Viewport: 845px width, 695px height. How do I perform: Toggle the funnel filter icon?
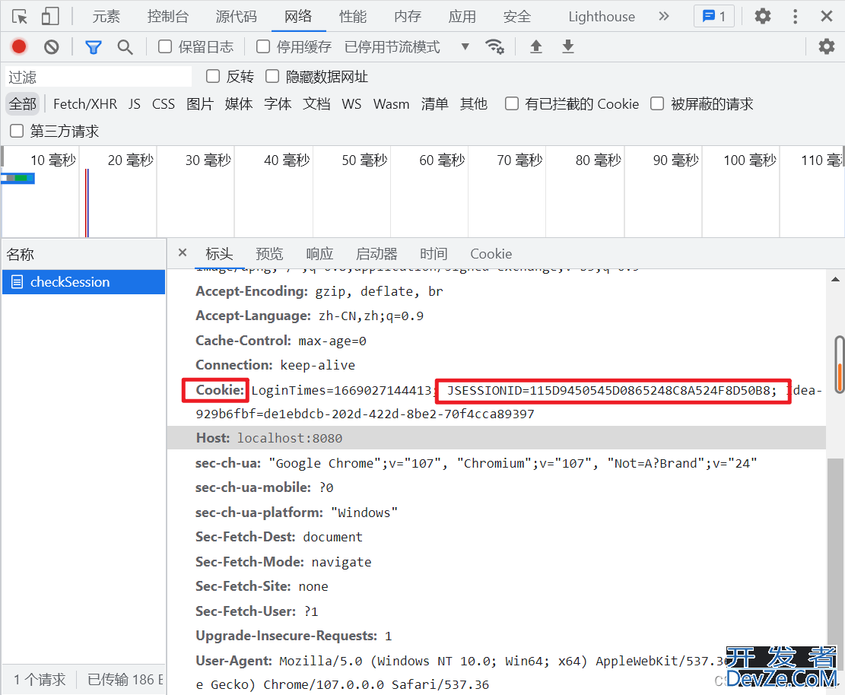[94, 47]
